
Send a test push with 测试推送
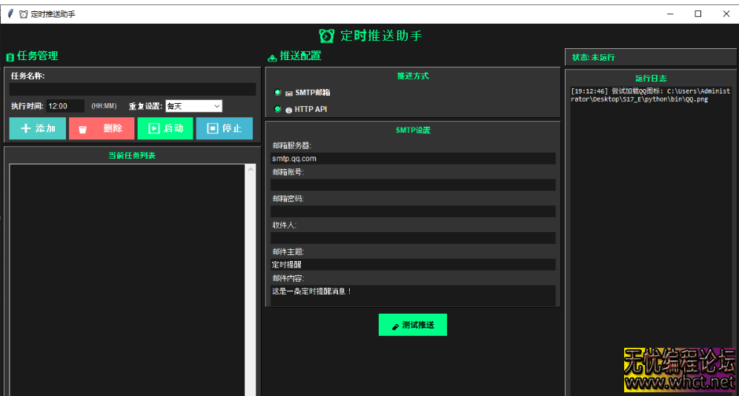[x=413, y=325]
